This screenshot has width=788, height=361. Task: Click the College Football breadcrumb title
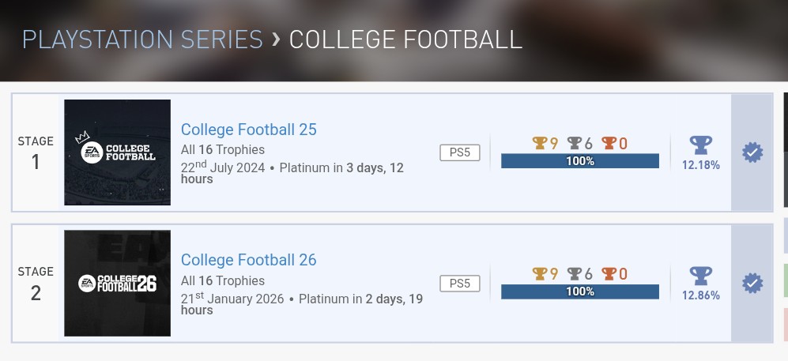click(405, 39)
